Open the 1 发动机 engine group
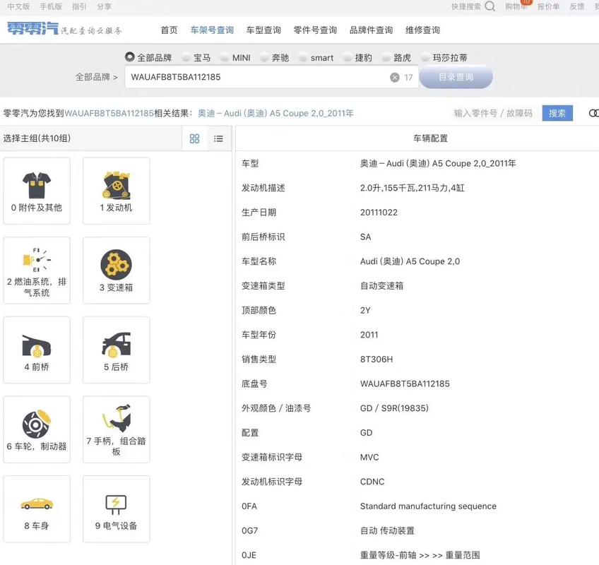 click(116, 191)
